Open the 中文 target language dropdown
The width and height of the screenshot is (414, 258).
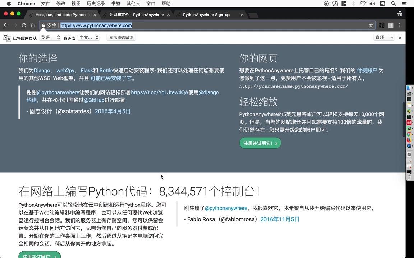[88, 37]
